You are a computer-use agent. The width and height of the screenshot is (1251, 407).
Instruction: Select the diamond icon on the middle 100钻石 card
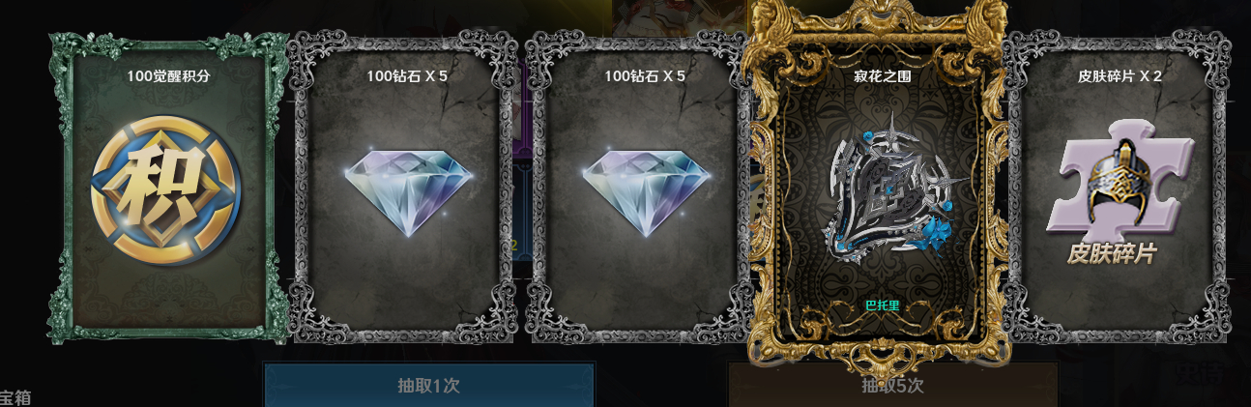pos(647,193)
